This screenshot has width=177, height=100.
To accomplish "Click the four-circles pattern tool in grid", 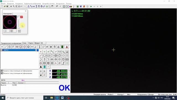I will [67, 56].
